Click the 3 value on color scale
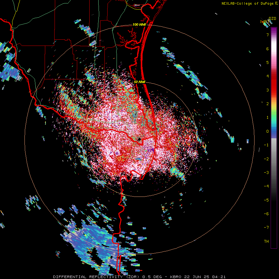The width and height of the screenshot is (279, 279). 268,90
